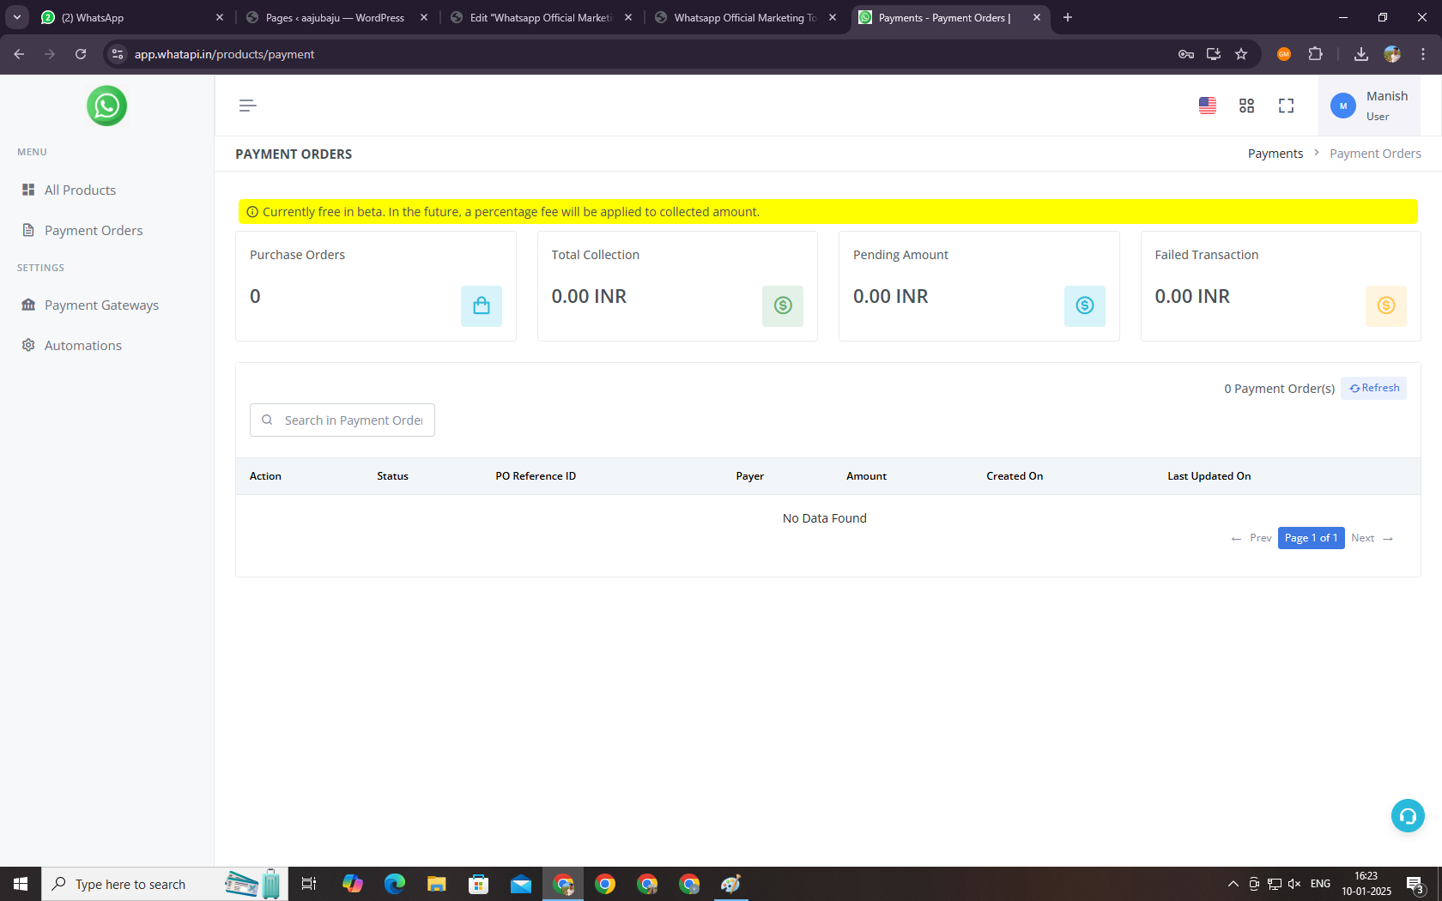The image size is (1442, 901).
Task: Click the Pending Amount blue dollar icon
Action: coord(1085,305)
